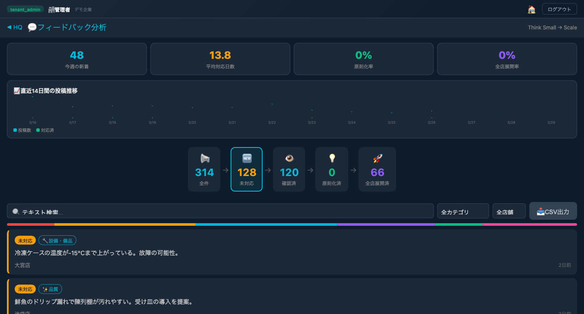Open the 全カテゴリ category dropdown
The image size is (584, 314).
click(x=463, y=211)
